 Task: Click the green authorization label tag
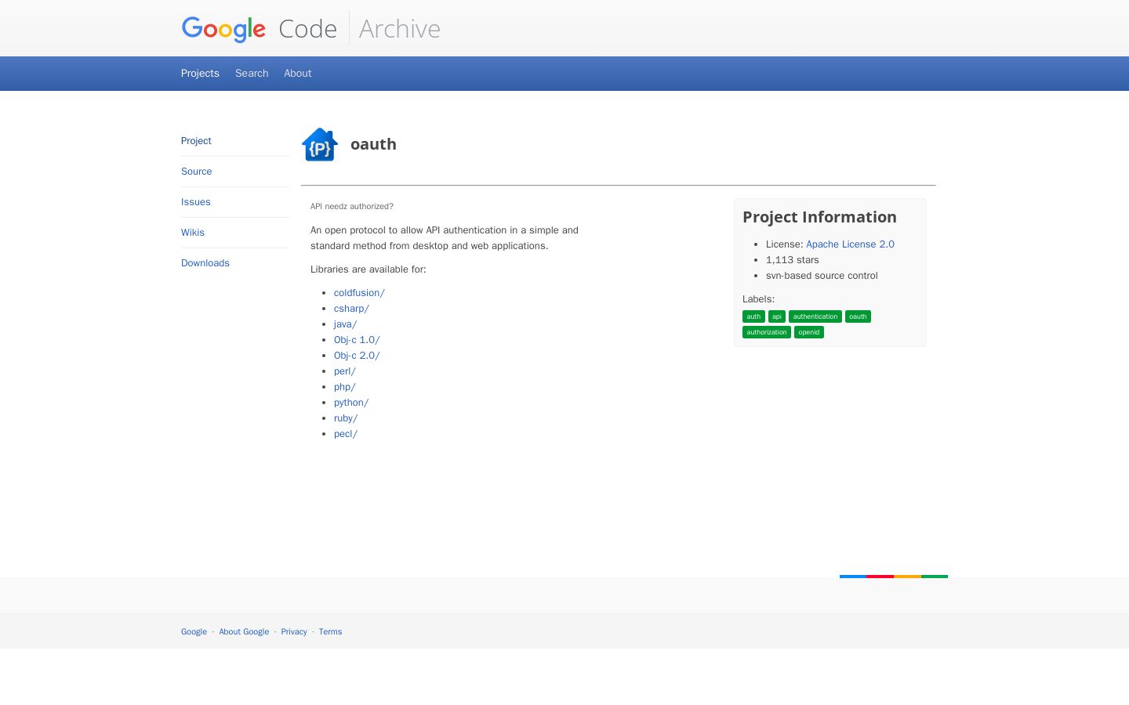[x=767, y=332]
